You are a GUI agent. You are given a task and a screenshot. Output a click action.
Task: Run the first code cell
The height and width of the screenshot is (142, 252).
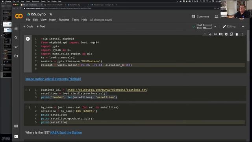pos(28,39)
